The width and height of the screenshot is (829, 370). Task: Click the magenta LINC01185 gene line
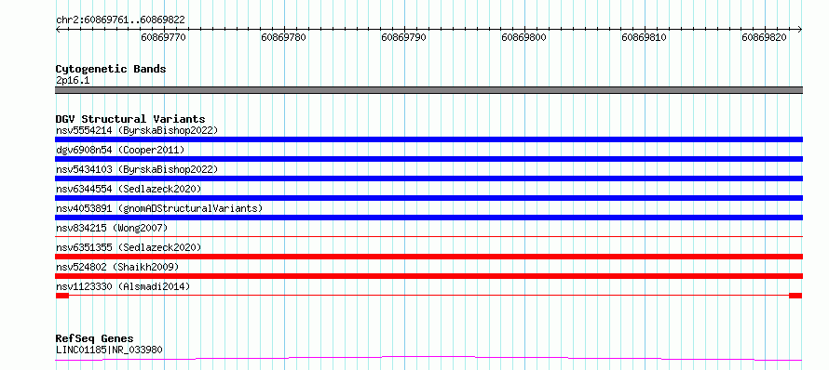(x=428, y=359)
